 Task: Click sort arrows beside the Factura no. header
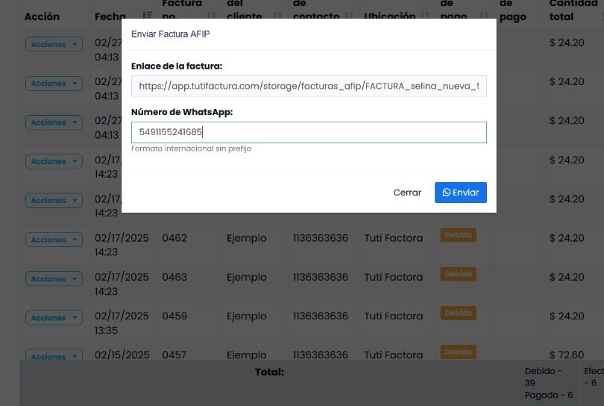tap(211, 16)
